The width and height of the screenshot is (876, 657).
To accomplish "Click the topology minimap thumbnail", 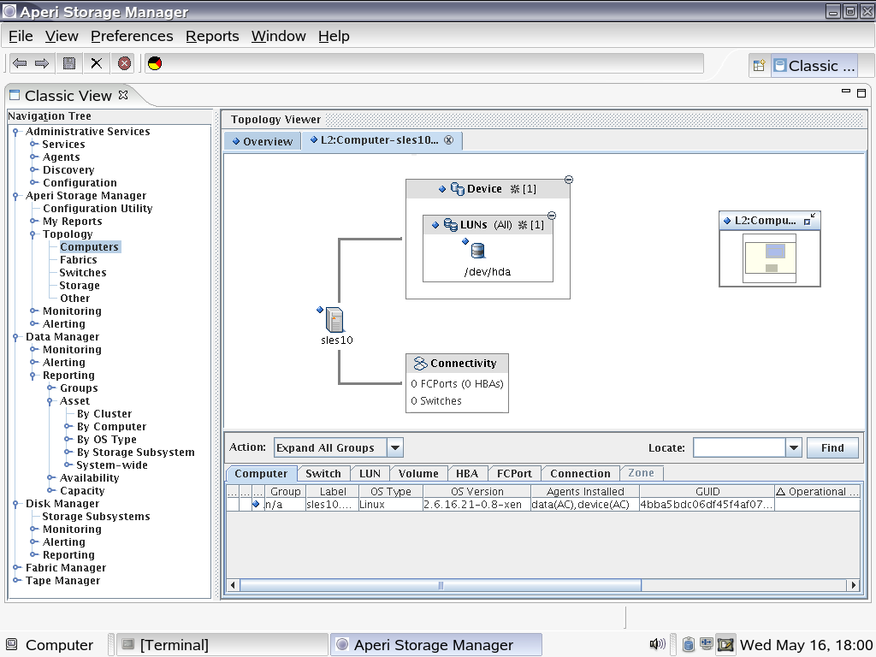I will coord(769,258).
